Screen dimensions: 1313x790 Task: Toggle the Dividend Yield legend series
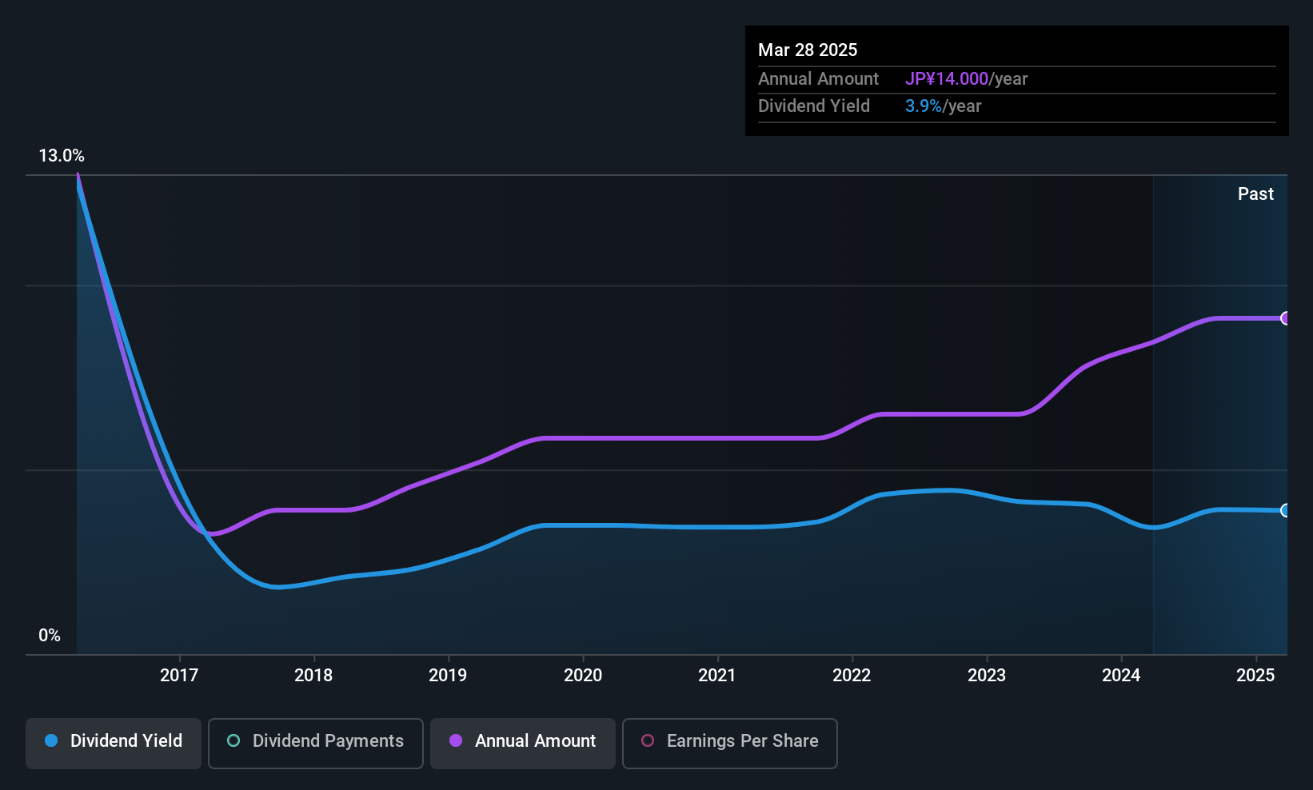pos(114,741)
